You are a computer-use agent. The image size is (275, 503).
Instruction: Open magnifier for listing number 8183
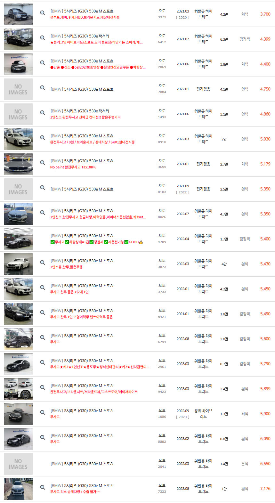(42, 188)
